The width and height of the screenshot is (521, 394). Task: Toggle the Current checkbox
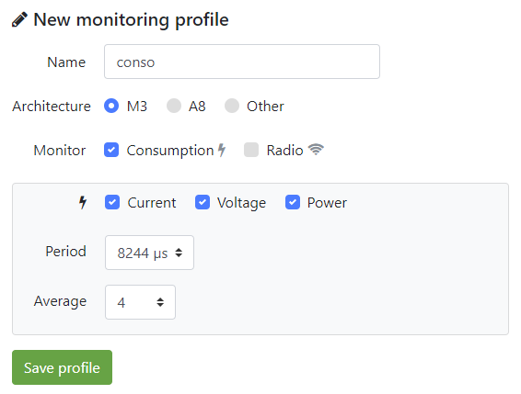pos(112,202)
